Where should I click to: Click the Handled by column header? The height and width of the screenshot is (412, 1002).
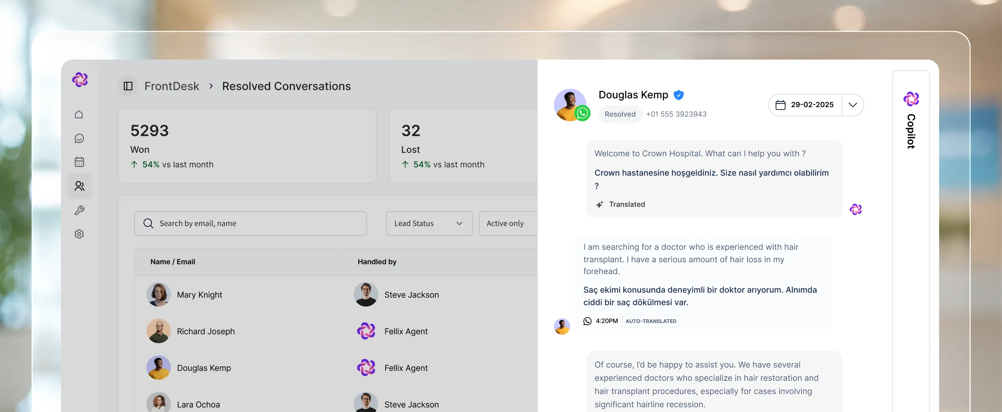(377, 262)
